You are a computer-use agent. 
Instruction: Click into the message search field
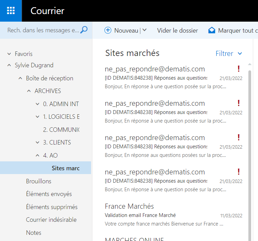click(x=43, y=30)
